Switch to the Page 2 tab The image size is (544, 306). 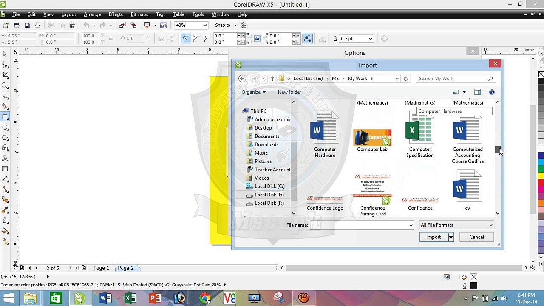tap(126, 268)
